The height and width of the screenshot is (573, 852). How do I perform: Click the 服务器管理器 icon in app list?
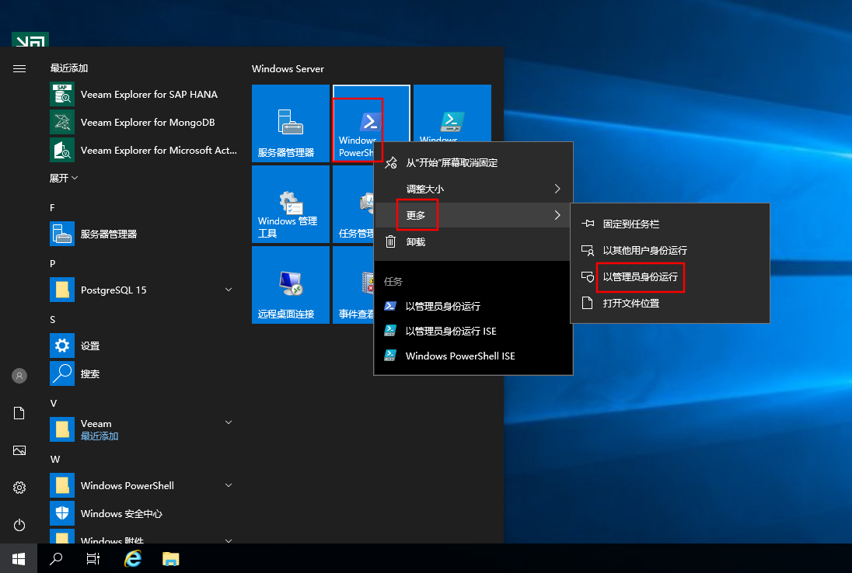62,234
